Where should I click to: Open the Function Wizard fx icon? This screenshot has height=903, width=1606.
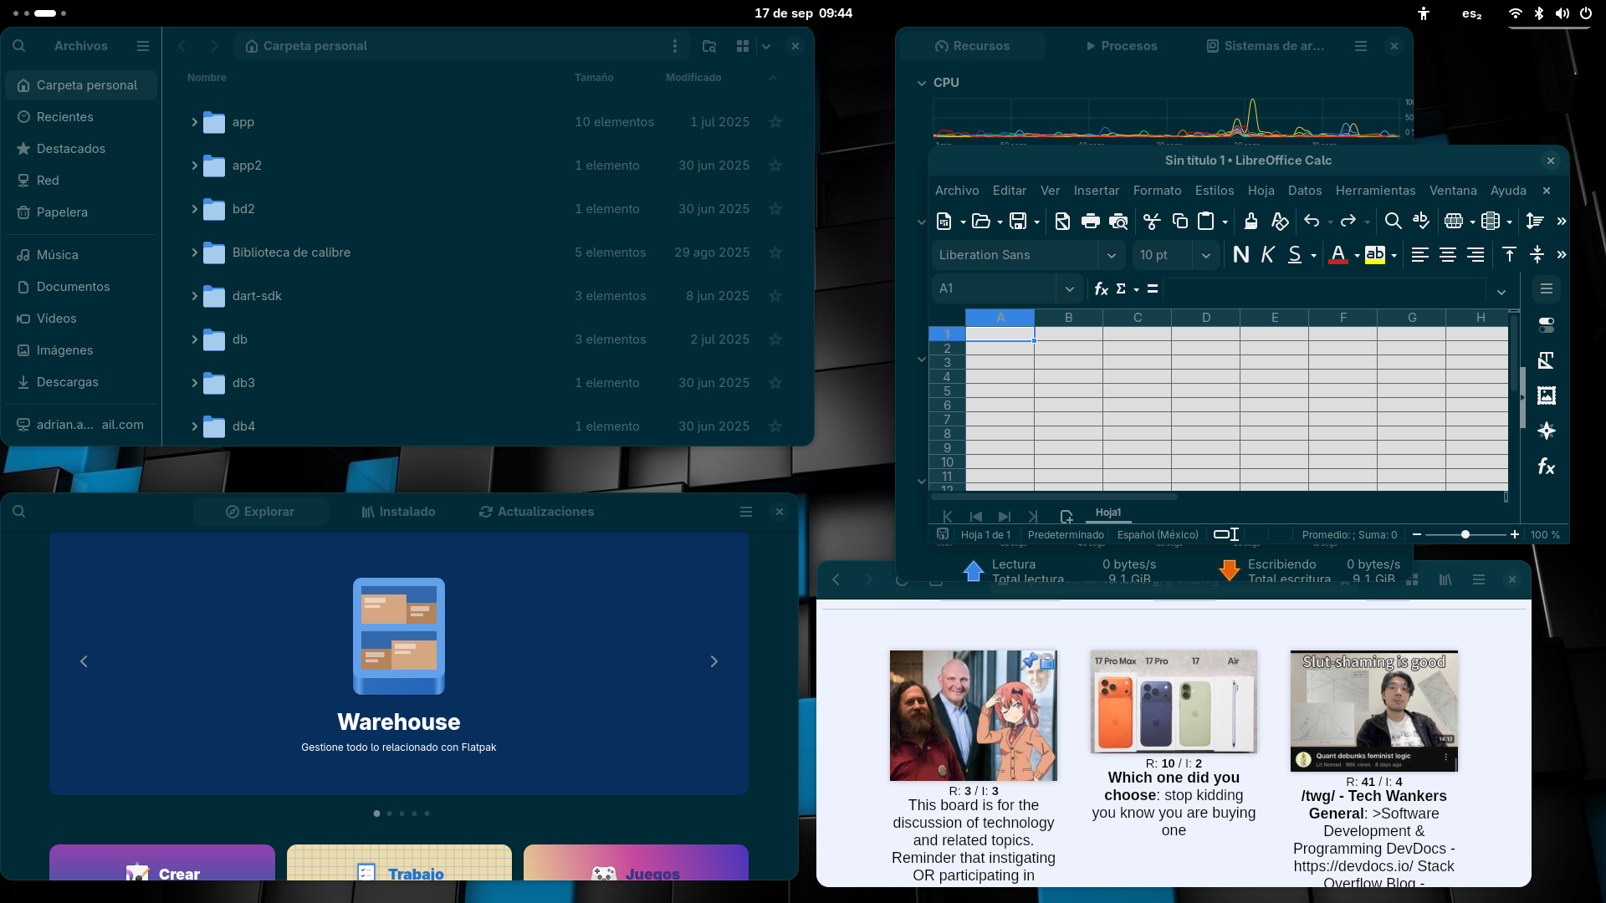(x=1102, y=288)
